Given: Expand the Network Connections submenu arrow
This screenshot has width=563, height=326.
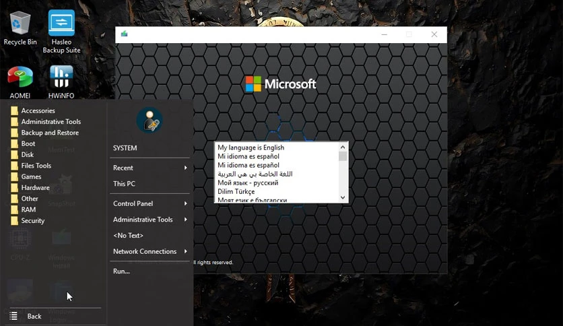Looking at the screenshot, I should pyautogui.click(x=185, y=251).
